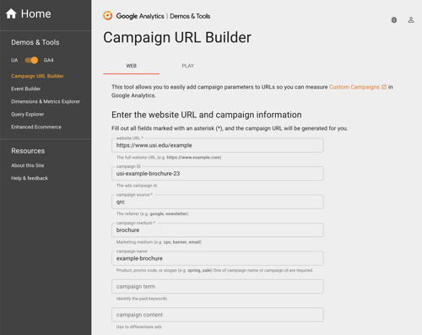
Task: Click the Campaign URL Builder page title
Action: 177,38
